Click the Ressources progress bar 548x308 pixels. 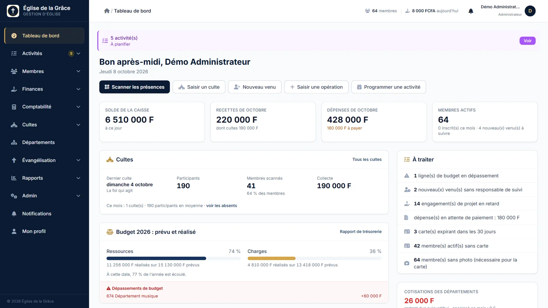[x=174, y=258]
